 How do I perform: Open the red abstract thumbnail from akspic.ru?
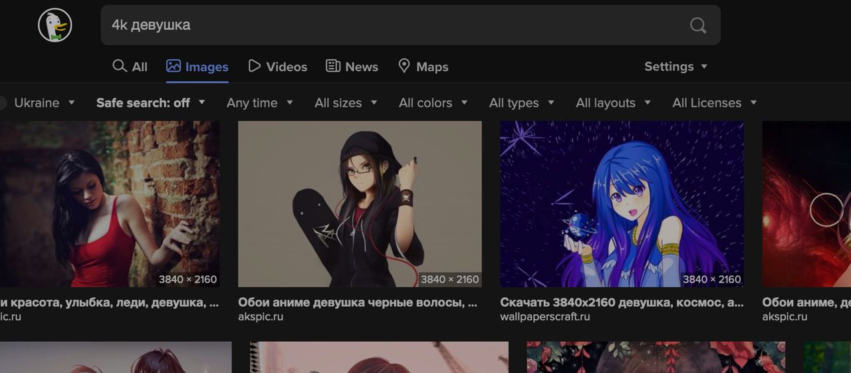click(x=806, y=204)
